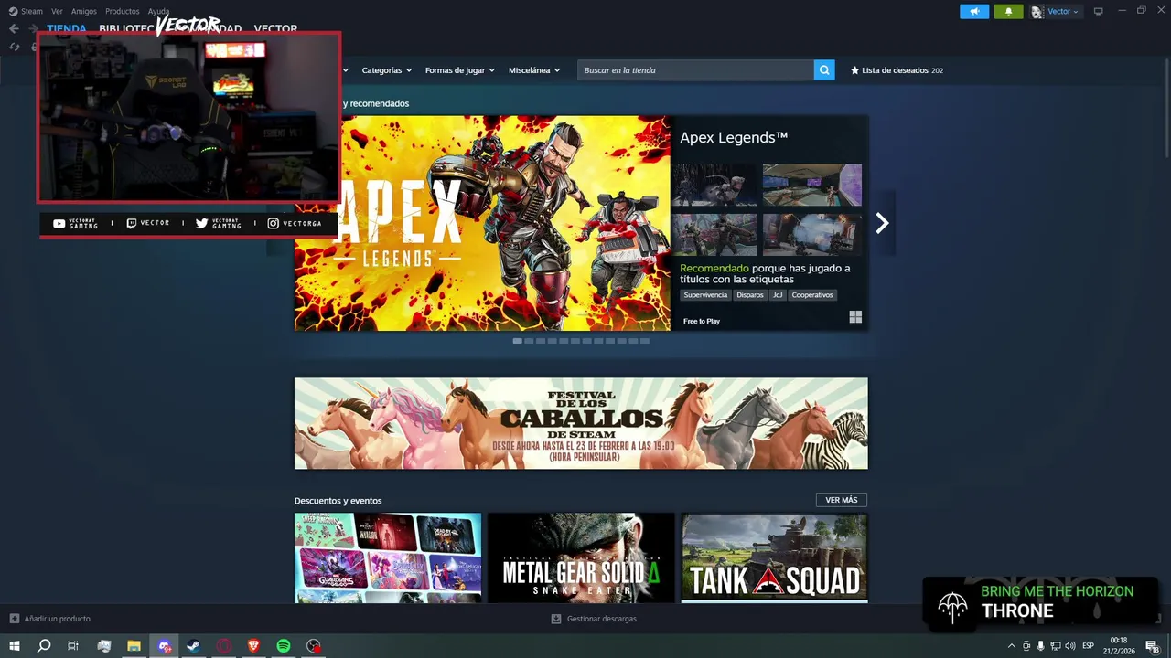1171x658 pixels.
Task: Open the Amigos menu
Action: pyautogui.click(x=84, y=11)
